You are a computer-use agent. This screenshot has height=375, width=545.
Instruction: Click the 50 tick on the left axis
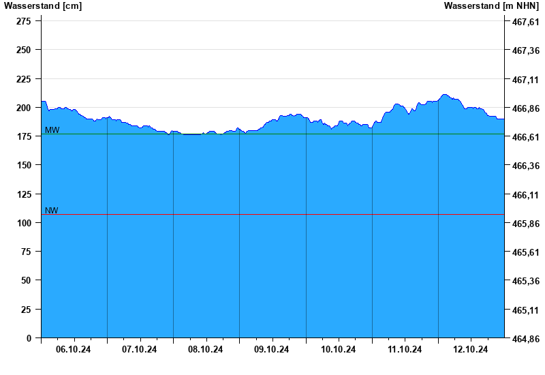coord(26,280)
